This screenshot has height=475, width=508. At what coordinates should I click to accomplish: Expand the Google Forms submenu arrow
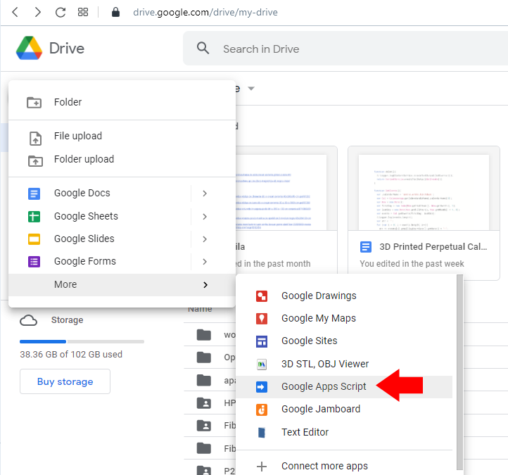coord(205,262)
